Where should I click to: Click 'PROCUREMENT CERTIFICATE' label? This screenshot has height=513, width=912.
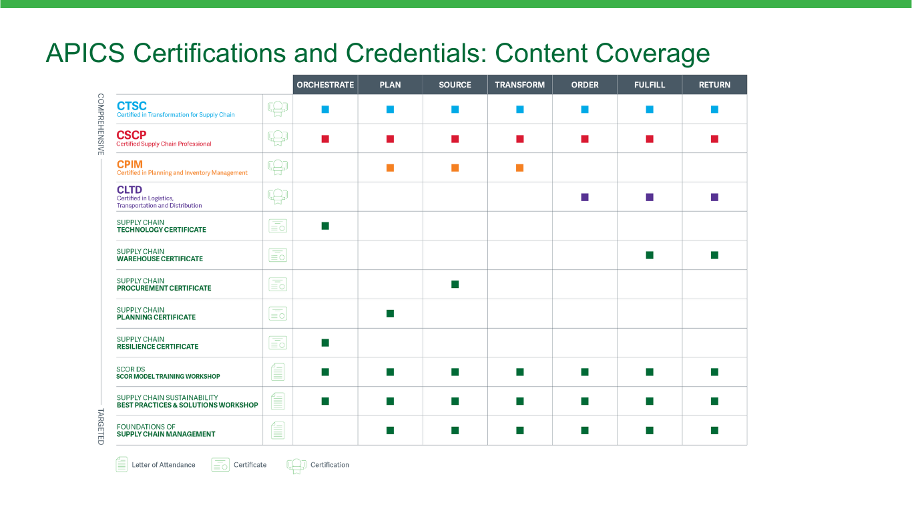[x=164, y=289]
